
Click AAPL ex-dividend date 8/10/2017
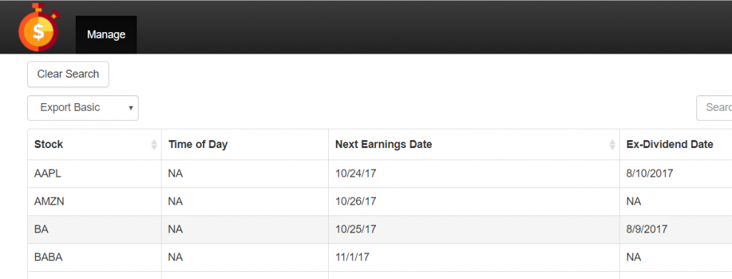(x=649, y=174)
